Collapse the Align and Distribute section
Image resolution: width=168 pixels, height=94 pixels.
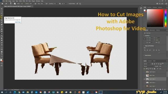click(x=144, y=46)
